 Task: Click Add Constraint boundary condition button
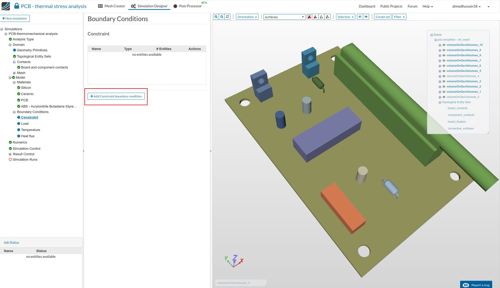click(116, 96)
